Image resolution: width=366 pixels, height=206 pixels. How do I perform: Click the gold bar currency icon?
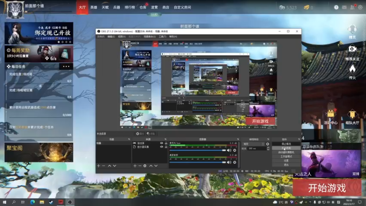tap(307, 7)
